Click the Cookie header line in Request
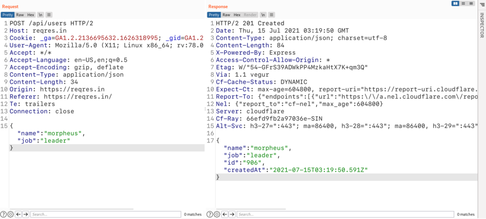The width and height of the screenshot is (486, 219). (106, 38)
